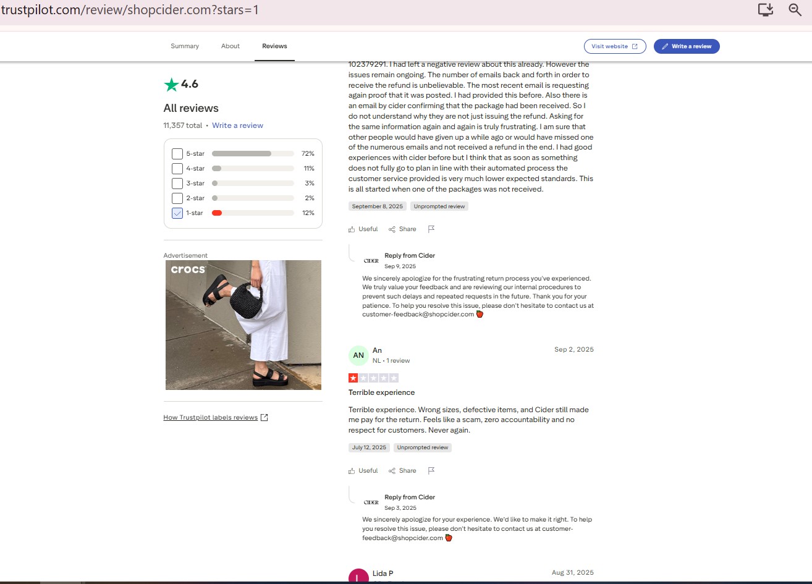Check the 5-star filter checkbox
Image resolution: width=812 pixels, height=584 pixels.
pos(177,154)
